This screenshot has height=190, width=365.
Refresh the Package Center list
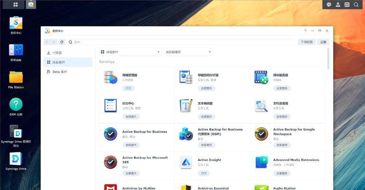tap(62, 42)
